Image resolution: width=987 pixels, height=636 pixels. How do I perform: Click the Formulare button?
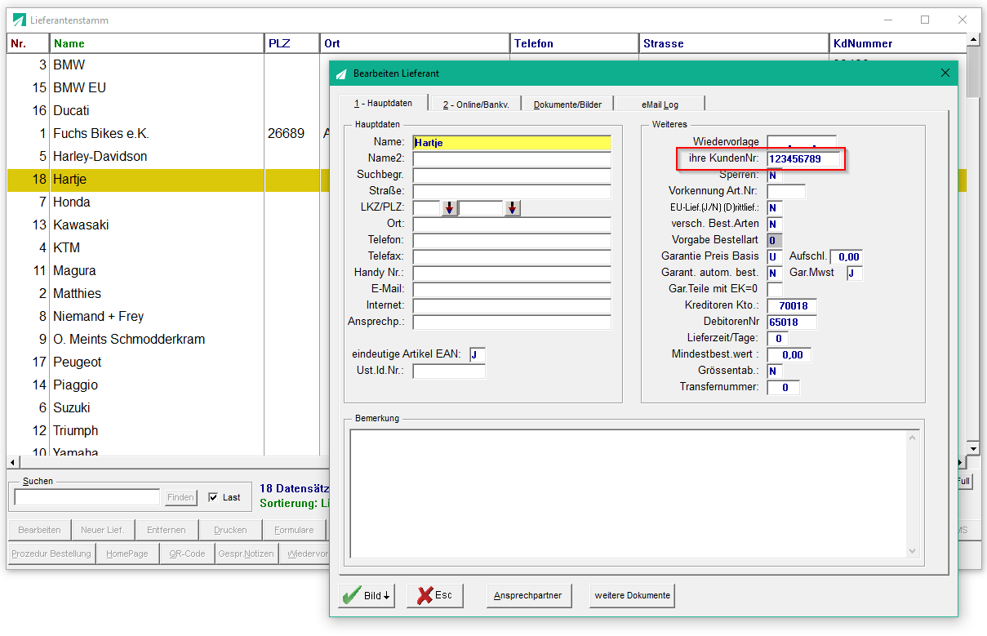[x=294, y=530]
